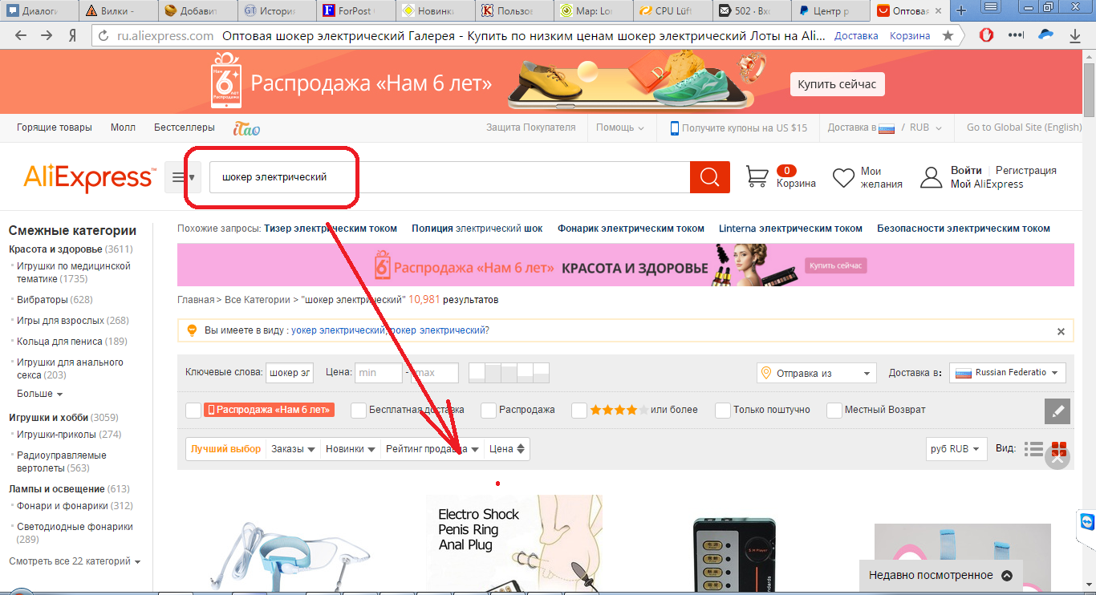
Task: Click the Yandex 'Я' home button
Action: (x=71, y=36)
